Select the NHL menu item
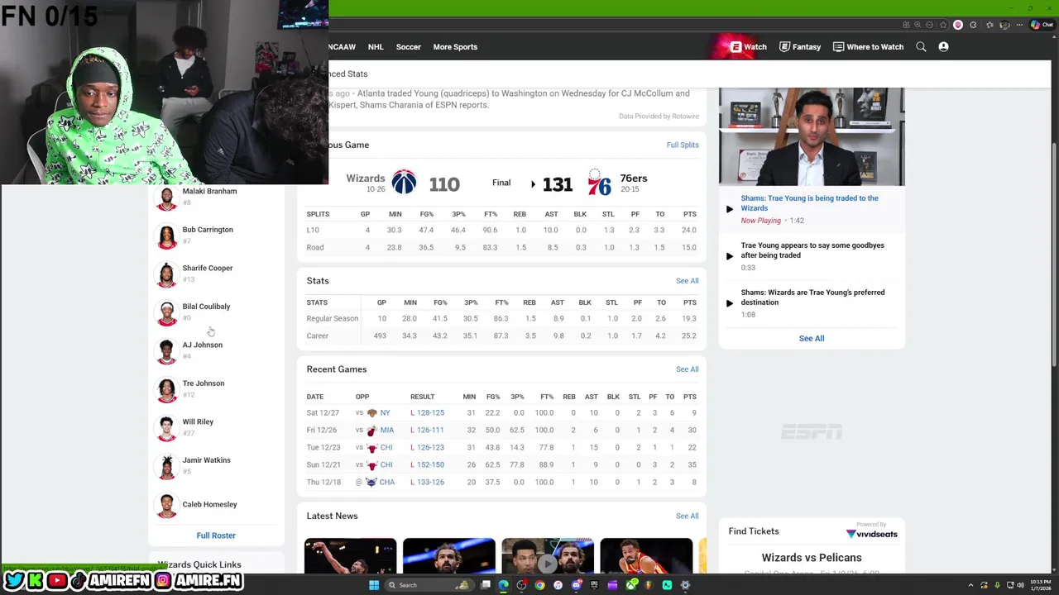 pyautogui.click(x=376, y=47)
